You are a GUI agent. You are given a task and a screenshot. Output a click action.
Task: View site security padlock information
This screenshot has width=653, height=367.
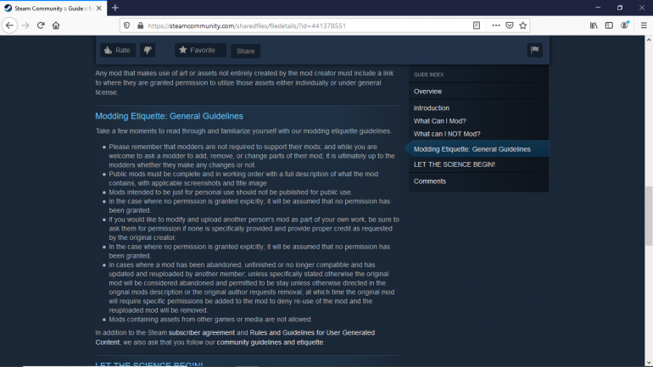[x=140, y=25]
